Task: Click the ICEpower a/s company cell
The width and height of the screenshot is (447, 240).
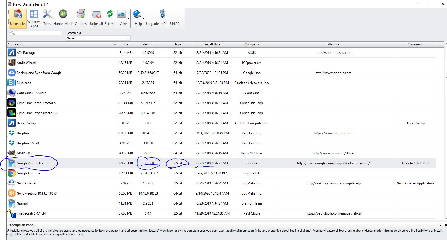Action: click(252, 63)
